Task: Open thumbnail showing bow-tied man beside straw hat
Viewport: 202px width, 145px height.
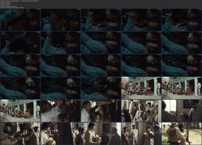Action: pos(182,111)
